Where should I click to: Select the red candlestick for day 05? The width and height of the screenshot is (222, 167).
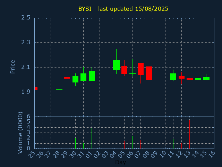124,70
